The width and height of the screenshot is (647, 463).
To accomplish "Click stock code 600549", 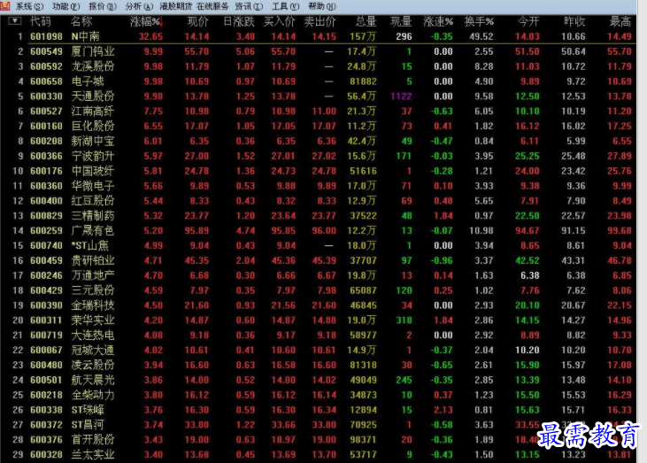I will point(46,51).
